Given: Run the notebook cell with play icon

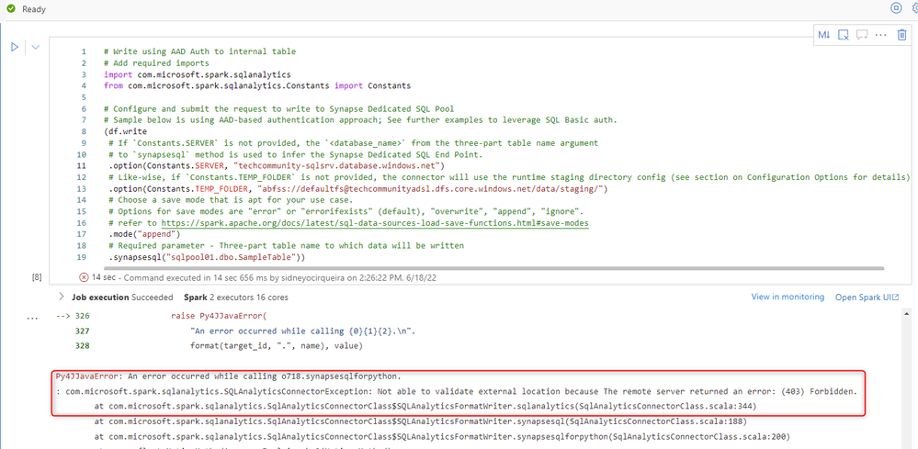Looking at the screenshot, I should click(x=15, y=48).
